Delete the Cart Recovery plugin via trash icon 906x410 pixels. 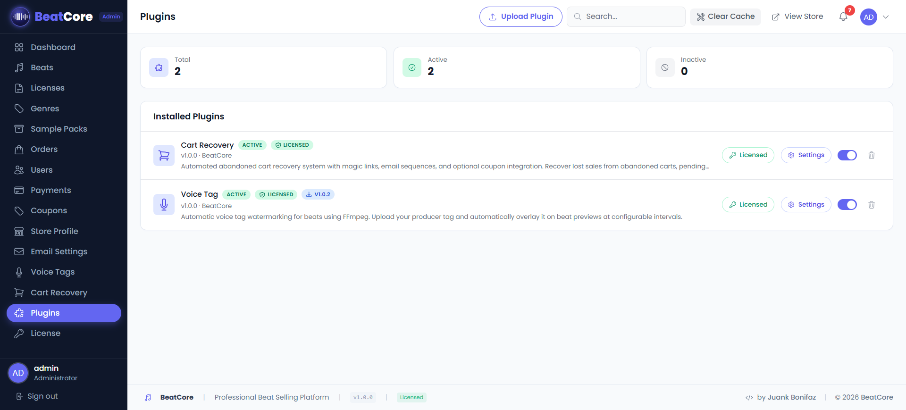pyautogui.click(x=872, y=155)
